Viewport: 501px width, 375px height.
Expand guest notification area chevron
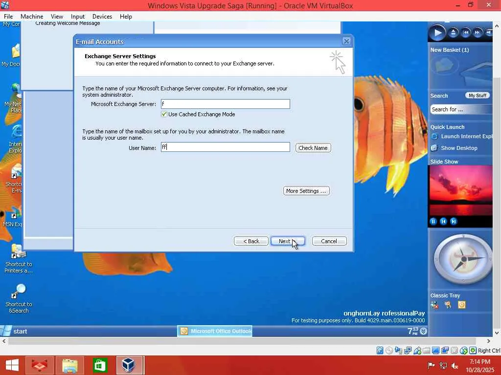pos(423,332)
